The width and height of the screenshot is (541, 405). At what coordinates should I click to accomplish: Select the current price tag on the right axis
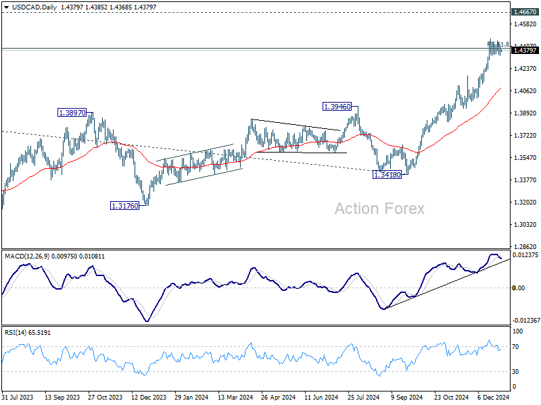pos(525,51)
